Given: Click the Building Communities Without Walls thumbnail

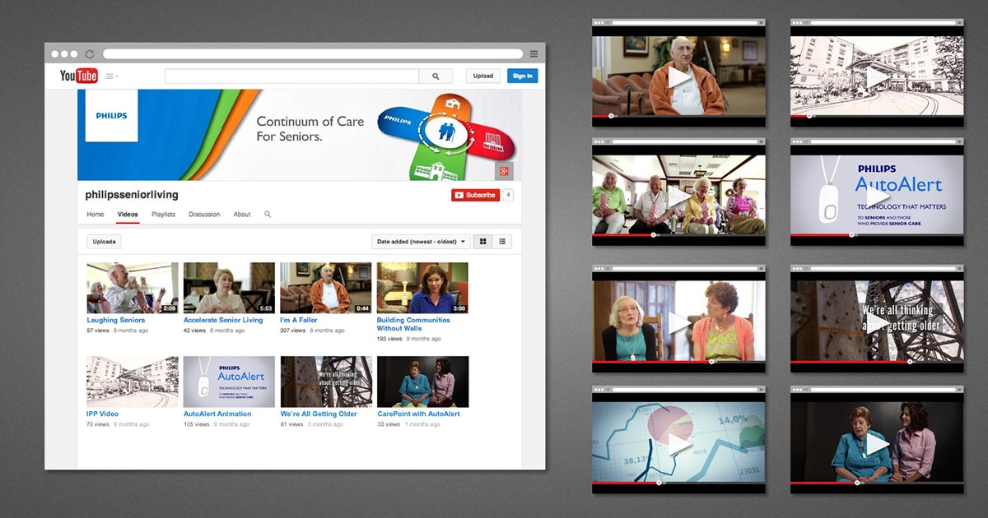Looking at the screenshot, I should click(x=422, y=288).
